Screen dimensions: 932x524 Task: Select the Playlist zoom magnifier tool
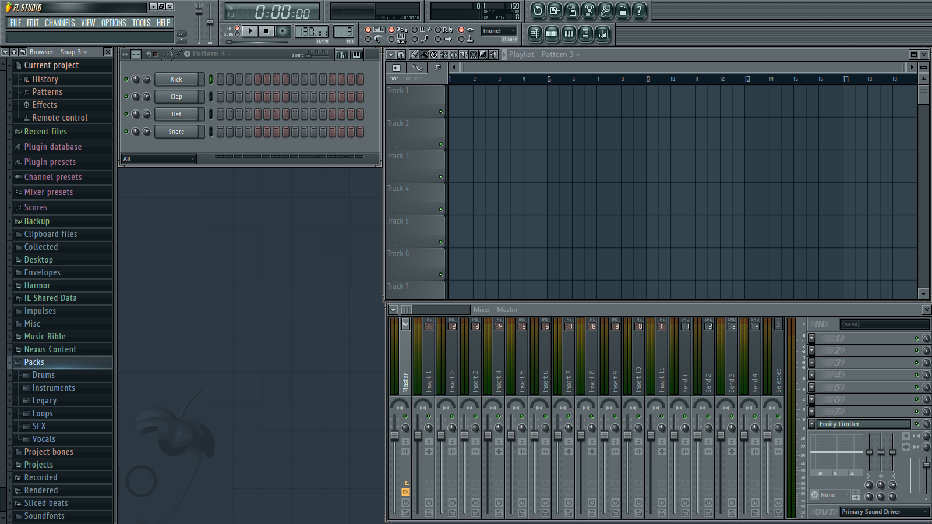tap(483, 55)
